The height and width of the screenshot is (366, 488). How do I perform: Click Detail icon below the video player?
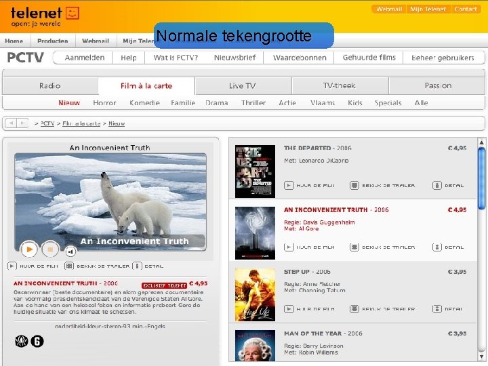tap(137, 266)
